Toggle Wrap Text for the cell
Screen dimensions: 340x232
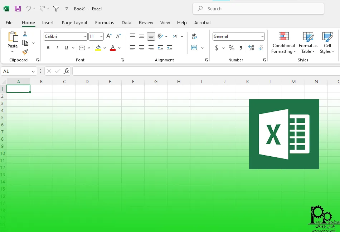[x=194, y=36]
